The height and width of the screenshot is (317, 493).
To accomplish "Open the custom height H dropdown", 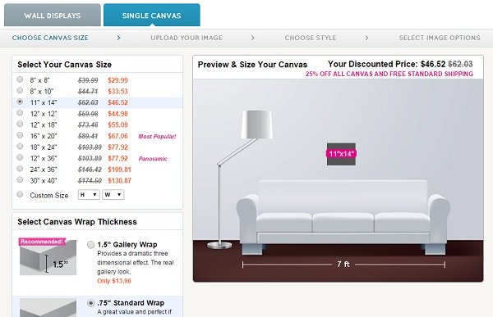I will [89, 195].
